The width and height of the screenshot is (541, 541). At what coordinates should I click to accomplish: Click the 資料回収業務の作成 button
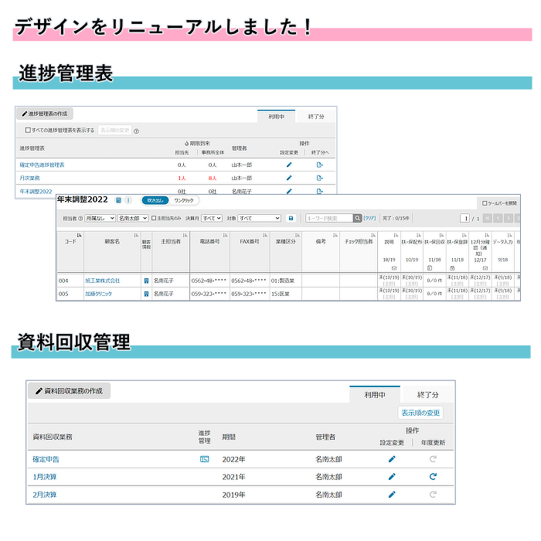[x=69, y=391]
